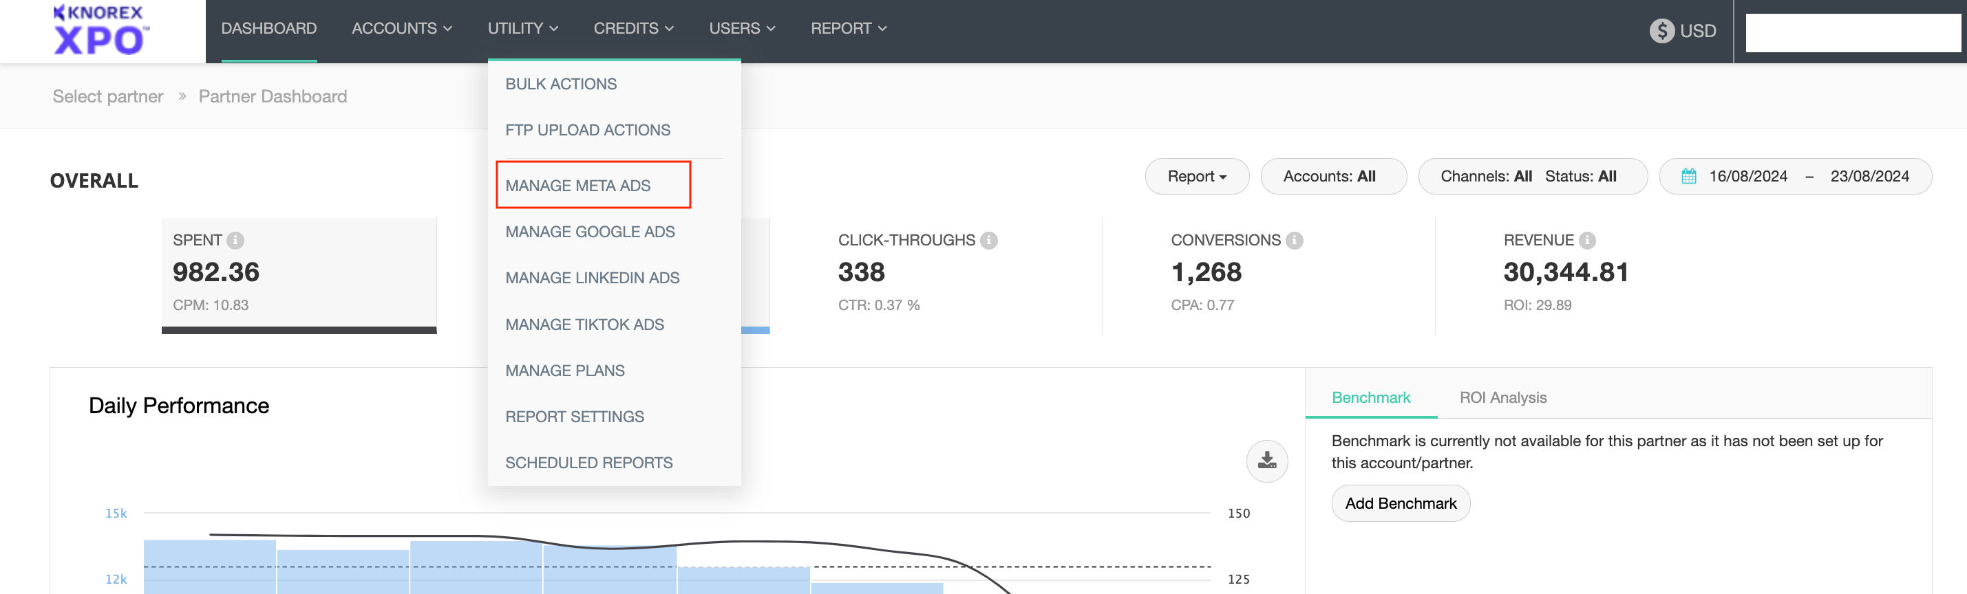Expand the ACCOUNTS dropdown menu
This screenshot has width=1967, height=594.
(x=402, y=28)
